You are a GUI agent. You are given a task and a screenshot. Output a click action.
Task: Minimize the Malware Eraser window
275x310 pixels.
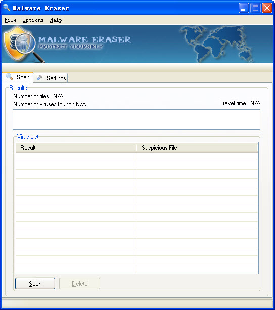[x=244, y=8]
